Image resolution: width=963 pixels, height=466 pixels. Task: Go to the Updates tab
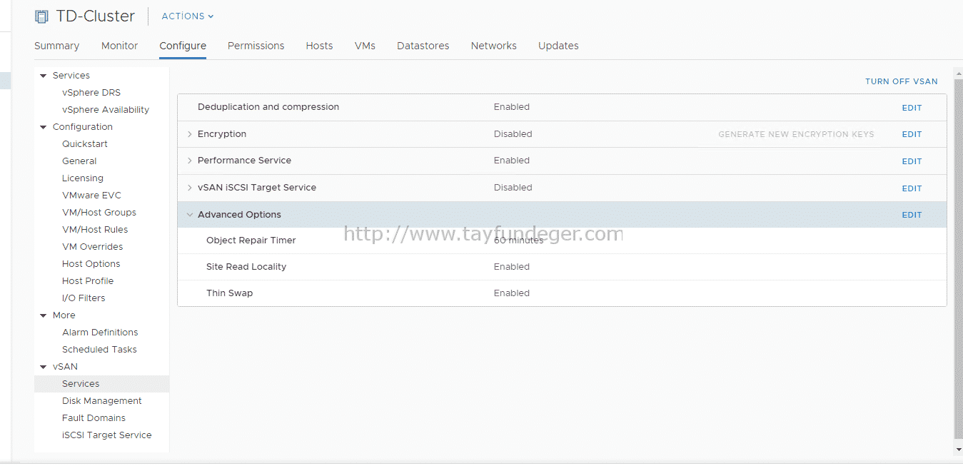558,46
